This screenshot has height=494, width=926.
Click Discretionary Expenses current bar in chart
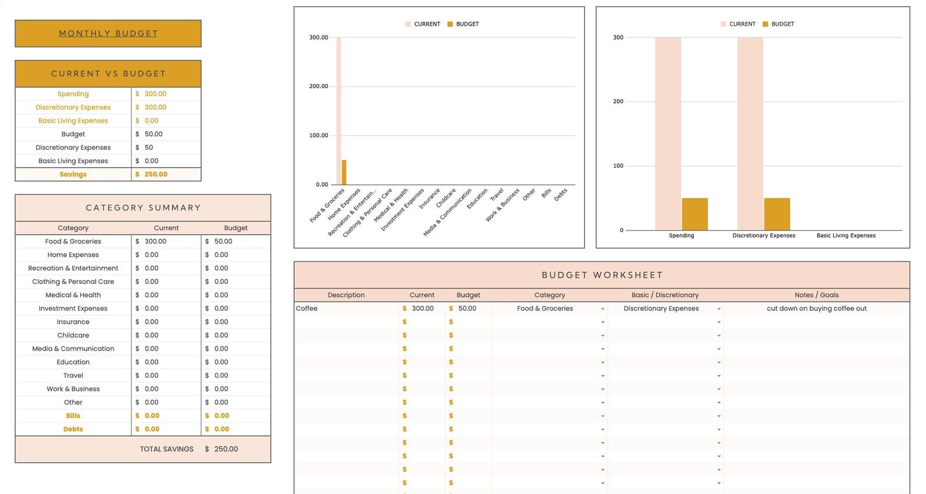[750, 134]
